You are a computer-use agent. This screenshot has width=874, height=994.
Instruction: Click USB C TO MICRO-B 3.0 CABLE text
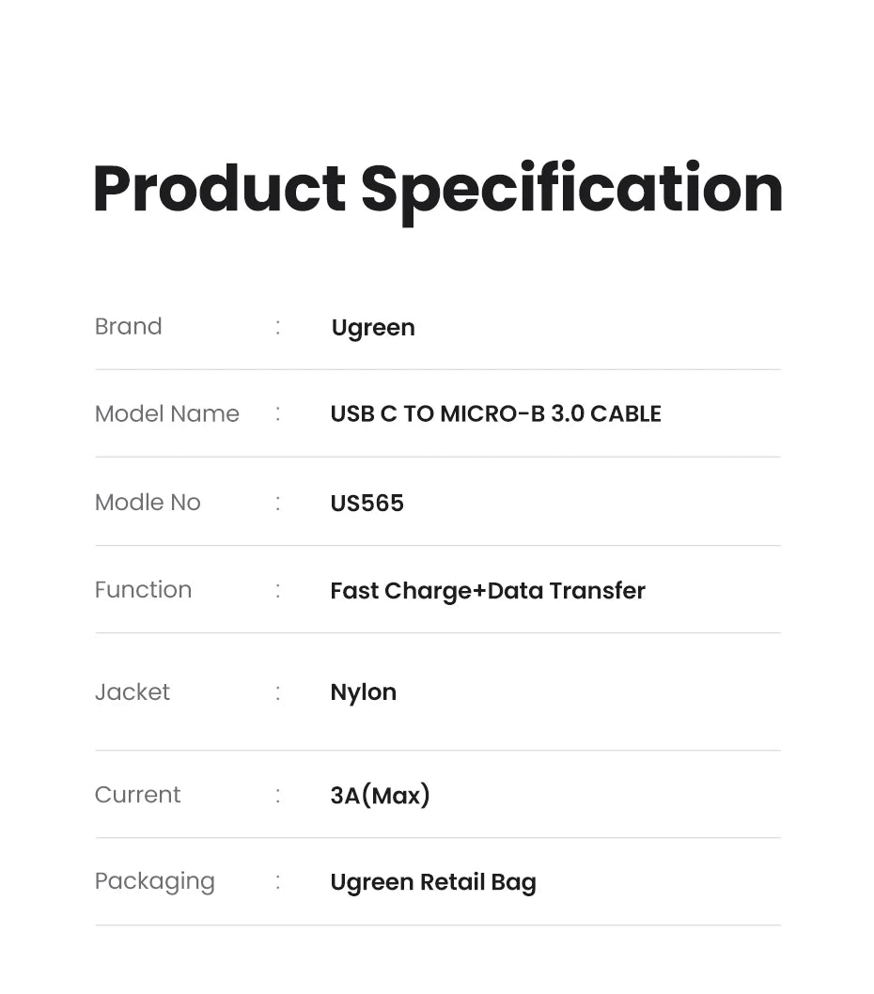point(495,414)
